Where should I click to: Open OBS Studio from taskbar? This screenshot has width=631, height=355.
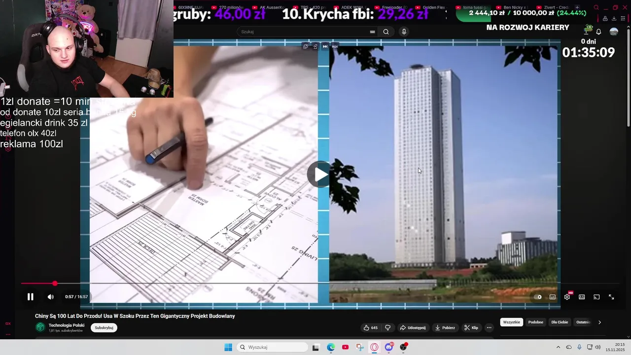point(404,347)
